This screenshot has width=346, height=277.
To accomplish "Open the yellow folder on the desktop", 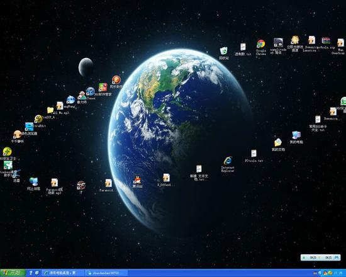I will 50,110.
